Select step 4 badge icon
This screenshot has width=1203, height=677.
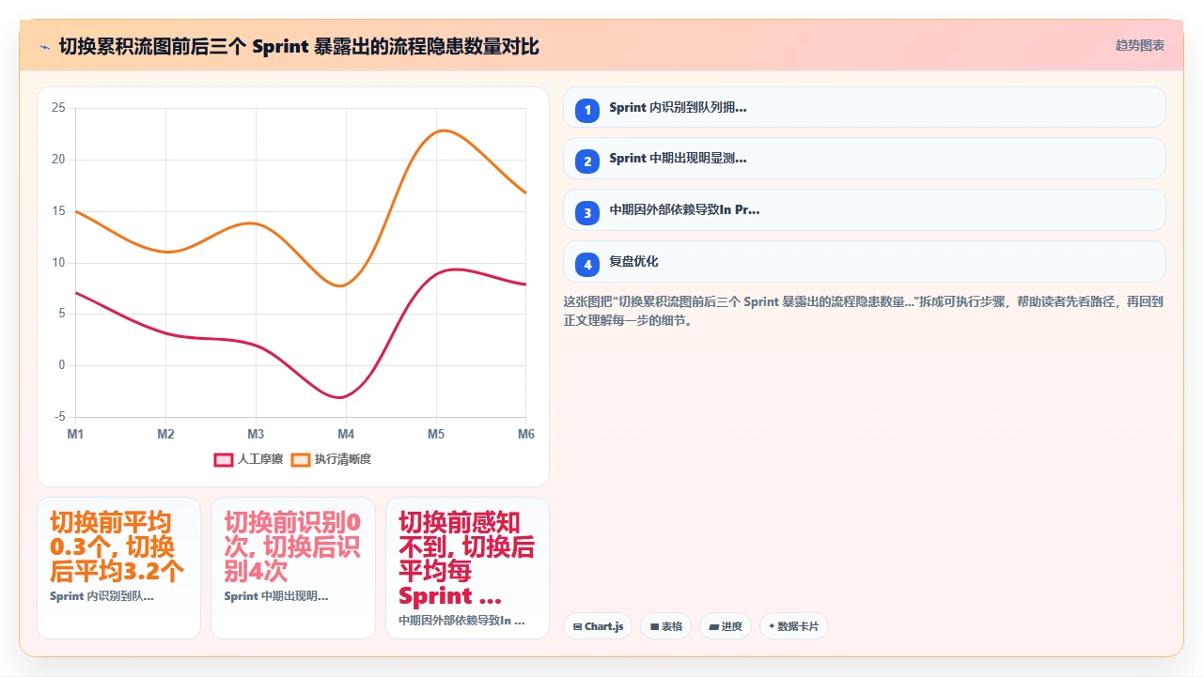(x=587, y=265)
